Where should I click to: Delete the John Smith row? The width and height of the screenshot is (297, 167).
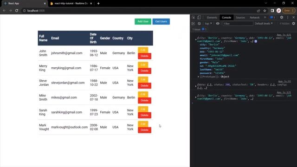pyautogui.click(x=144, y=56)
